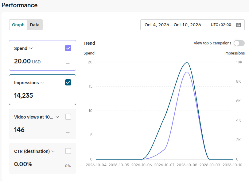
Task: Click the 2026-10-04 axis date label
Action: pyautogui.click(x=96, y=165)
